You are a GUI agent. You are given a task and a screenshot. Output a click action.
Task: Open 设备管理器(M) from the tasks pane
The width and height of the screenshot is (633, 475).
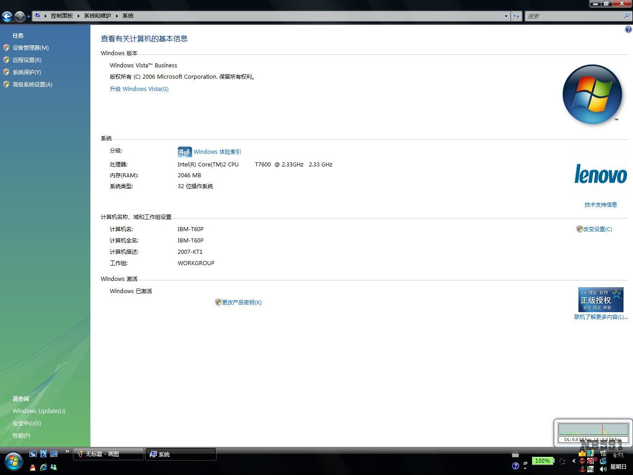30,47
